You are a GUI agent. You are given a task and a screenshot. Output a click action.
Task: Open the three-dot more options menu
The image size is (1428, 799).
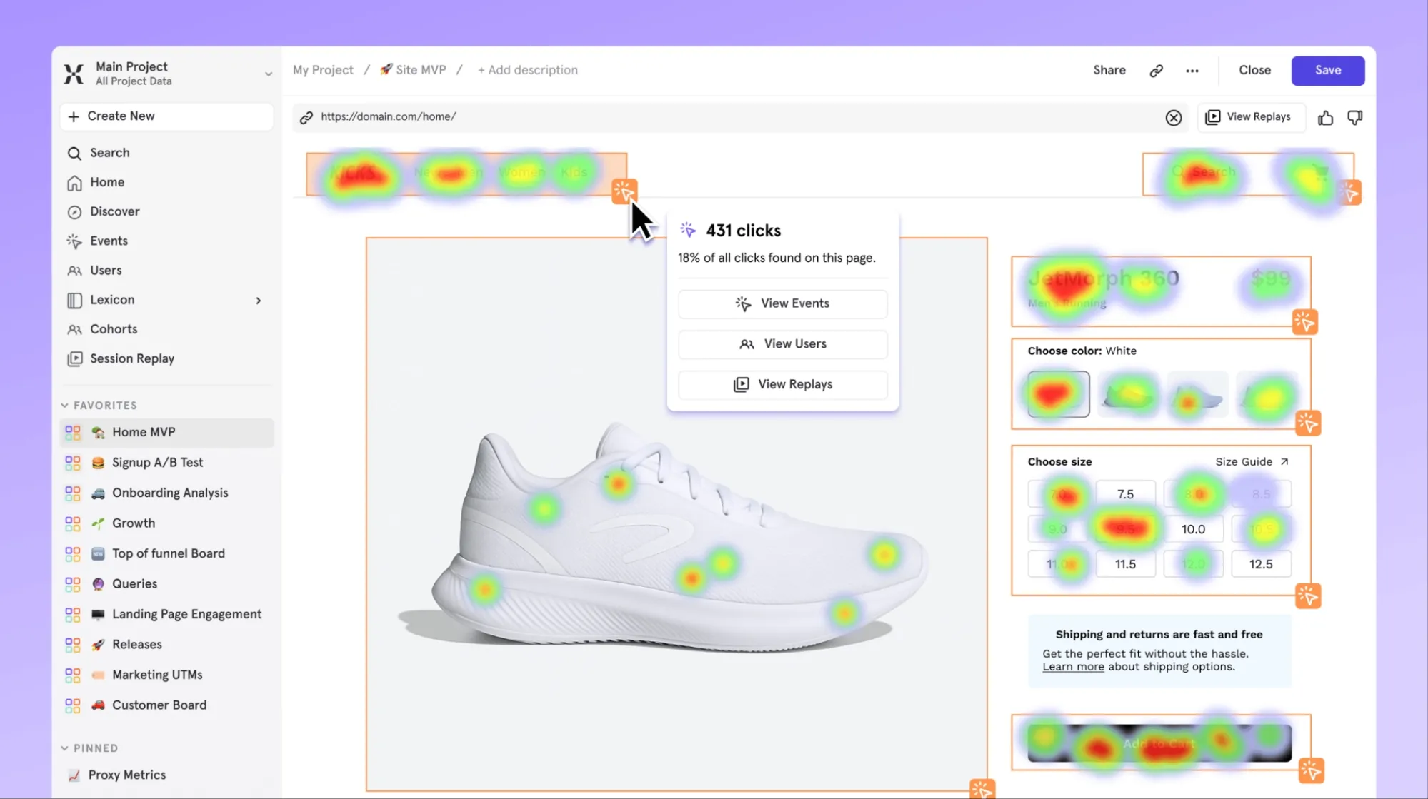pyautogui.click(x=1192, y=71)
